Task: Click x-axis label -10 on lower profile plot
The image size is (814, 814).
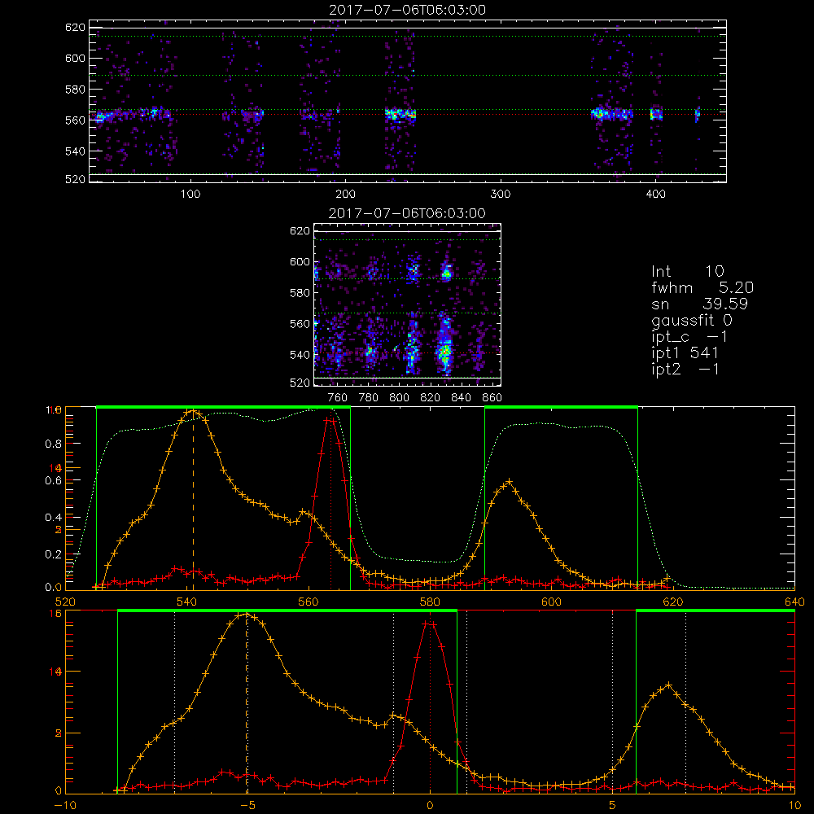Action: (65, 805)
